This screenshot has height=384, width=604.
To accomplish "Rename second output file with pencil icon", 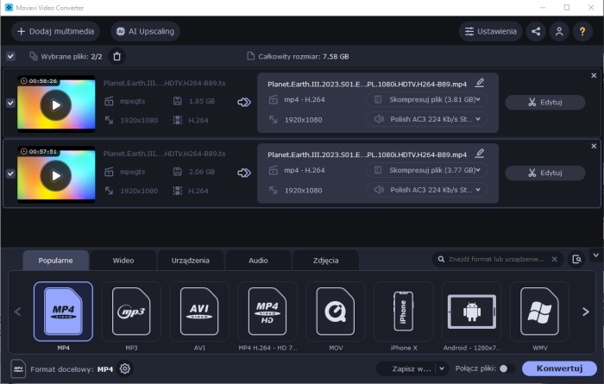I will (x=480, y=154).
